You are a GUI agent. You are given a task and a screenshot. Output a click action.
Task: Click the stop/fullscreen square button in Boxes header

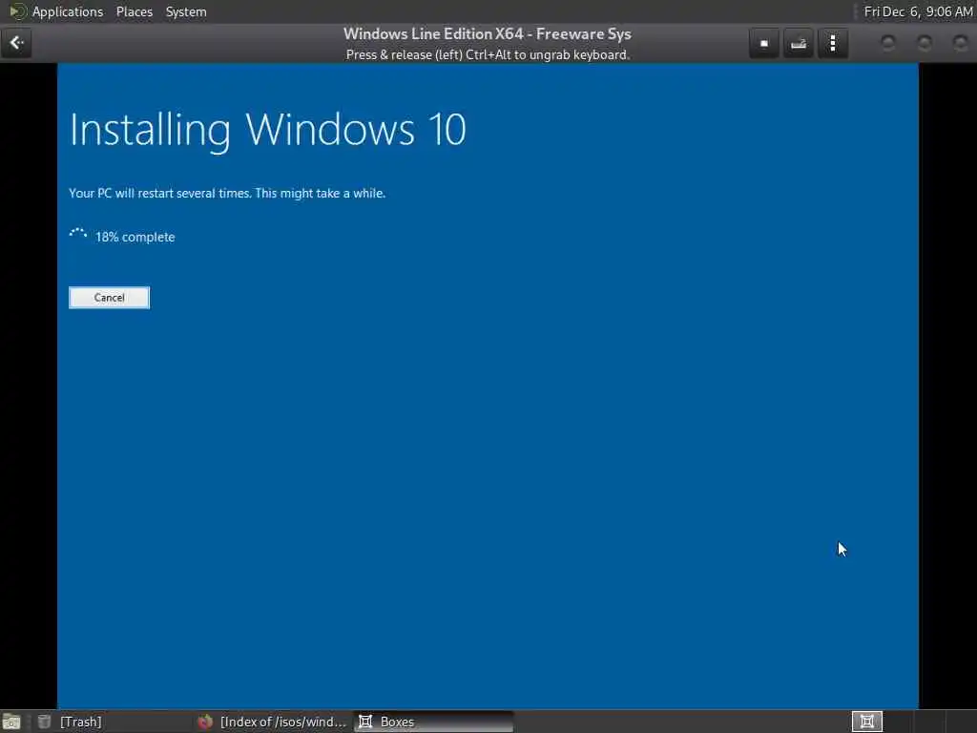tap(764, 44)
